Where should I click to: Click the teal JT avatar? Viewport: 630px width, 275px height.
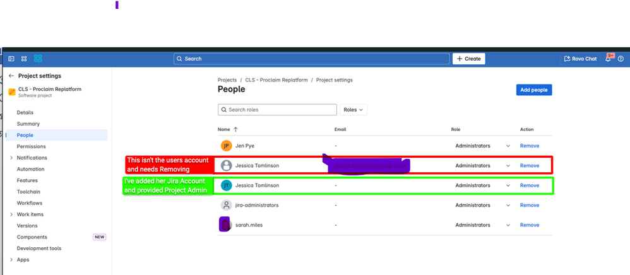227,185
